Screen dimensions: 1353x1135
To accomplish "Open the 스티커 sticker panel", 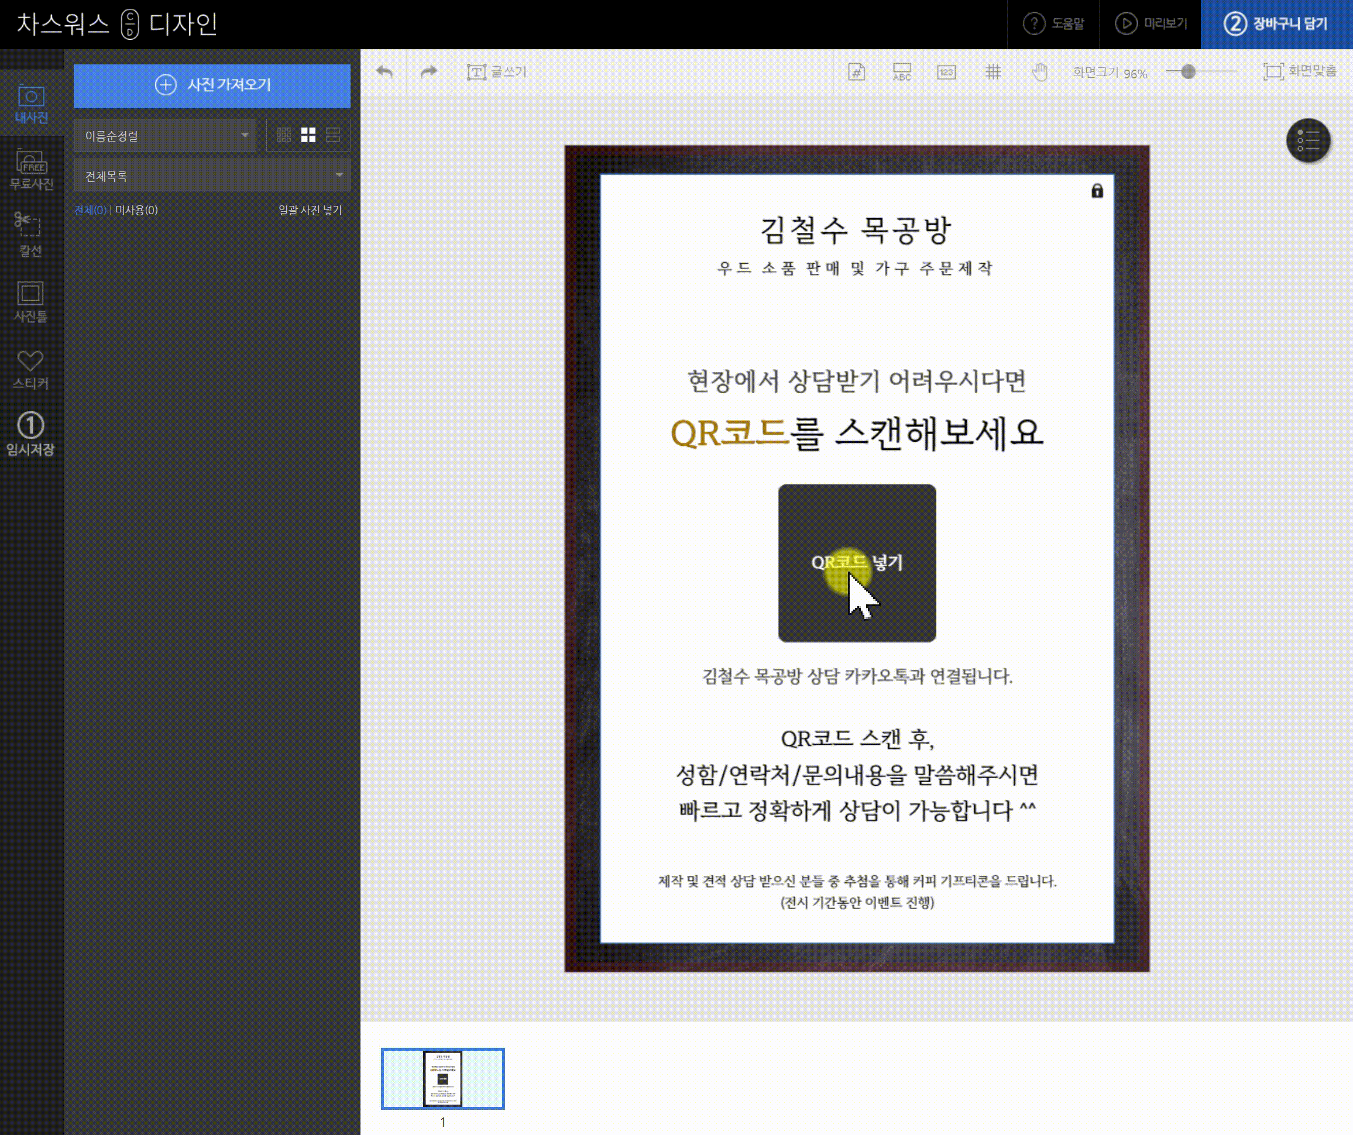I will pos(31,369).
